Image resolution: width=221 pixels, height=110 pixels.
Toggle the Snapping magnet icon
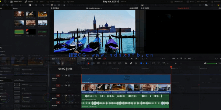click(x=126, y=63)
